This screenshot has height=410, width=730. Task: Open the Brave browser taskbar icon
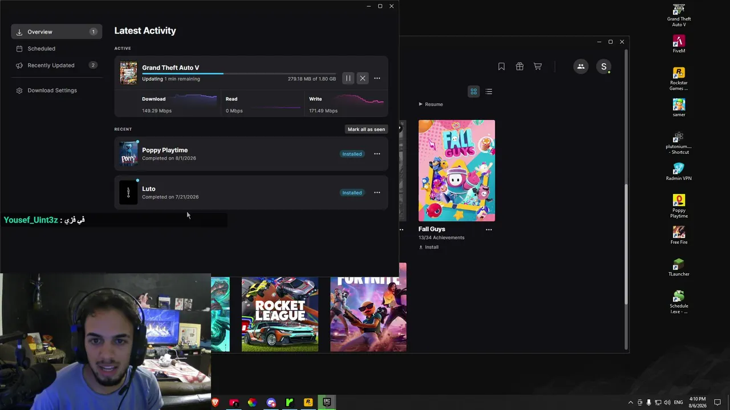(x=215, y=403)
